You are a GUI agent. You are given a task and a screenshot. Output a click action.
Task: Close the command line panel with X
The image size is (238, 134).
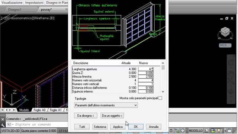3,119
